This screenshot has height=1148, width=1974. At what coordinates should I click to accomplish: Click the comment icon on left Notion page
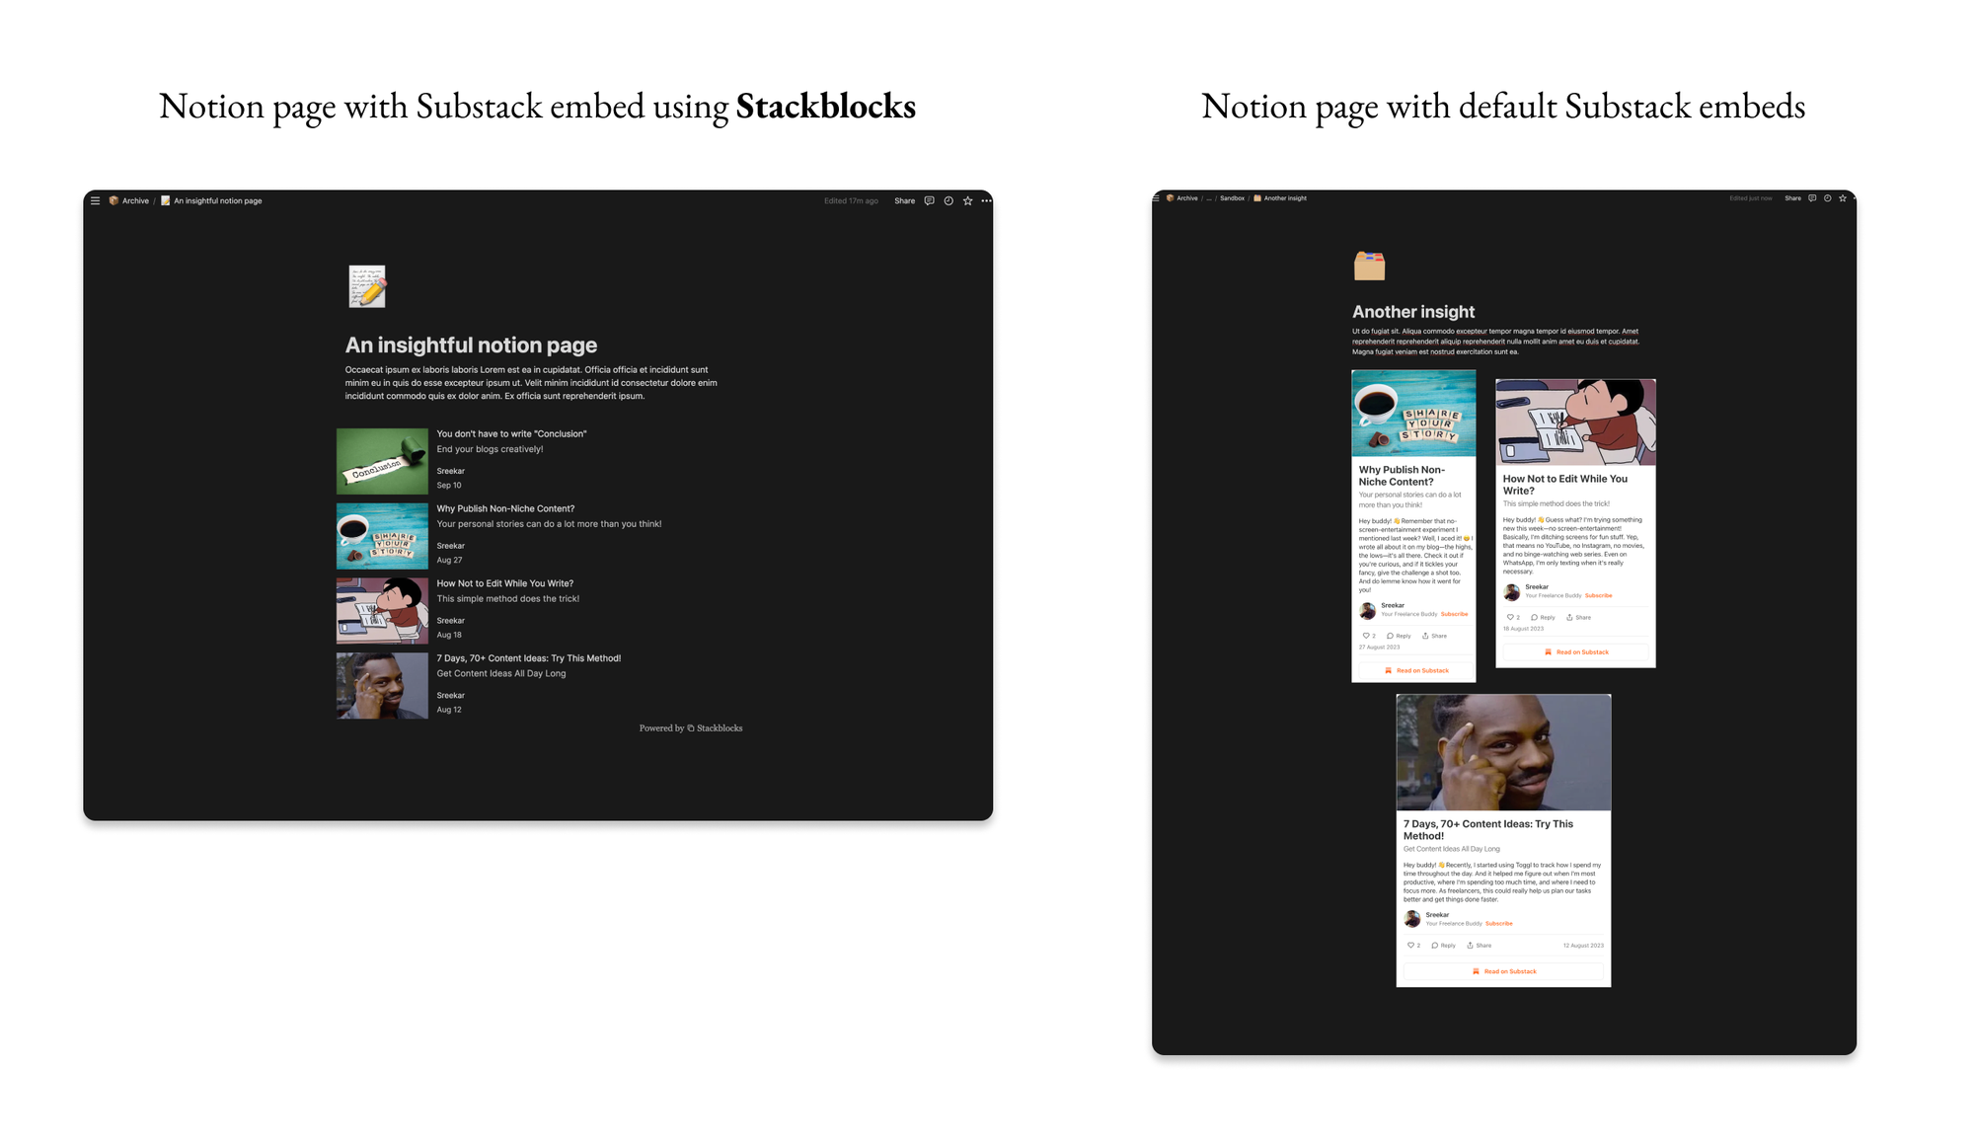[x=931, y=201]
